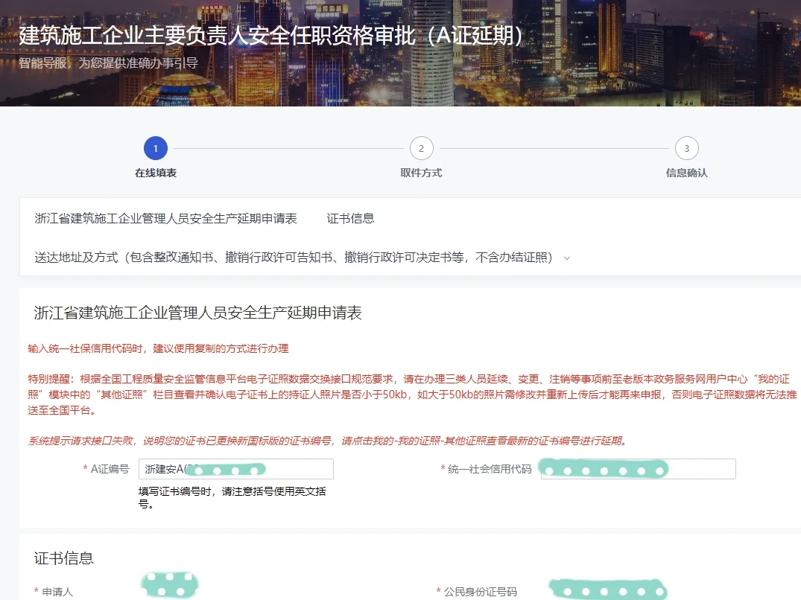Click the 延期申请表 form heading
Viewport: 801px width, 600px height.
point(197,313)
